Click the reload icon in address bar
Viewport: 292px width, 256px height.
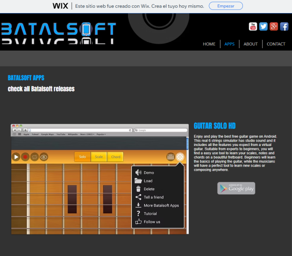pos(130,130)
